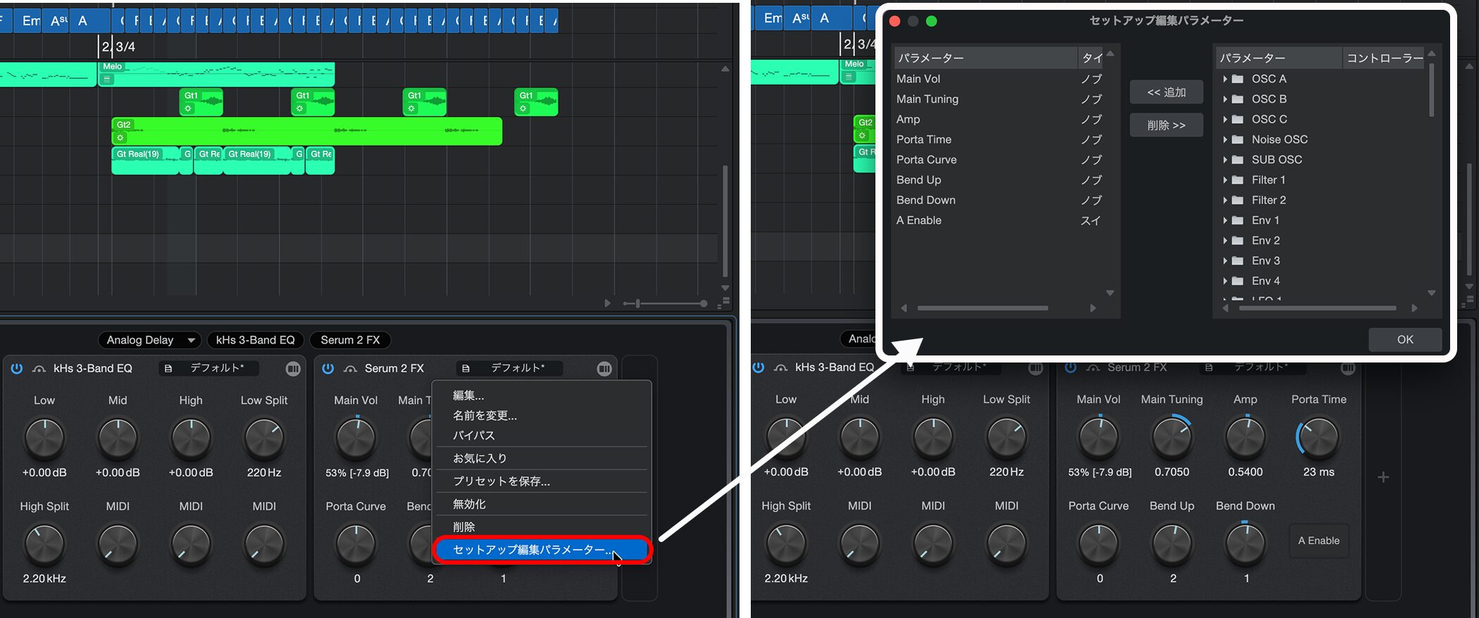Toggle power on left Serum 2 FX module
The width and height of the screenshot is (1479, 618).
click(x=327, y=369)
